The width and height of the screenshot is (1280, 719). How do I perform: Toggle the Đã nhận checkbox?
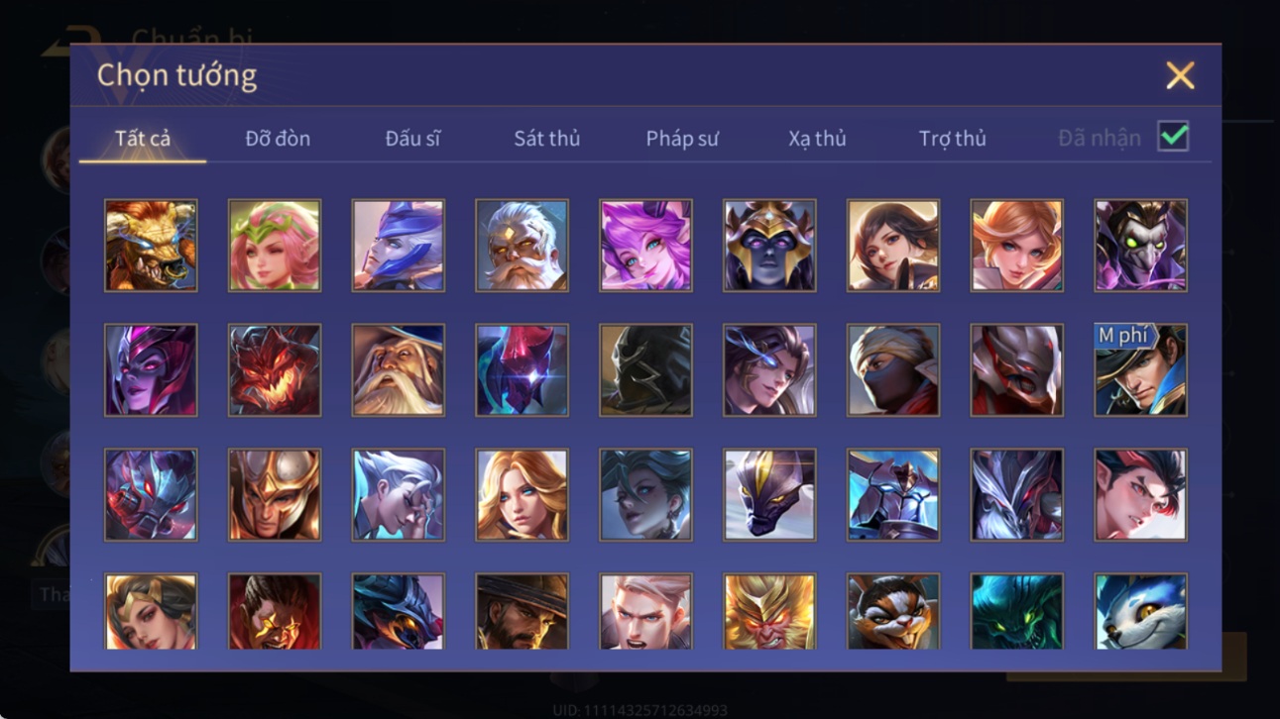click(1173, 137)
